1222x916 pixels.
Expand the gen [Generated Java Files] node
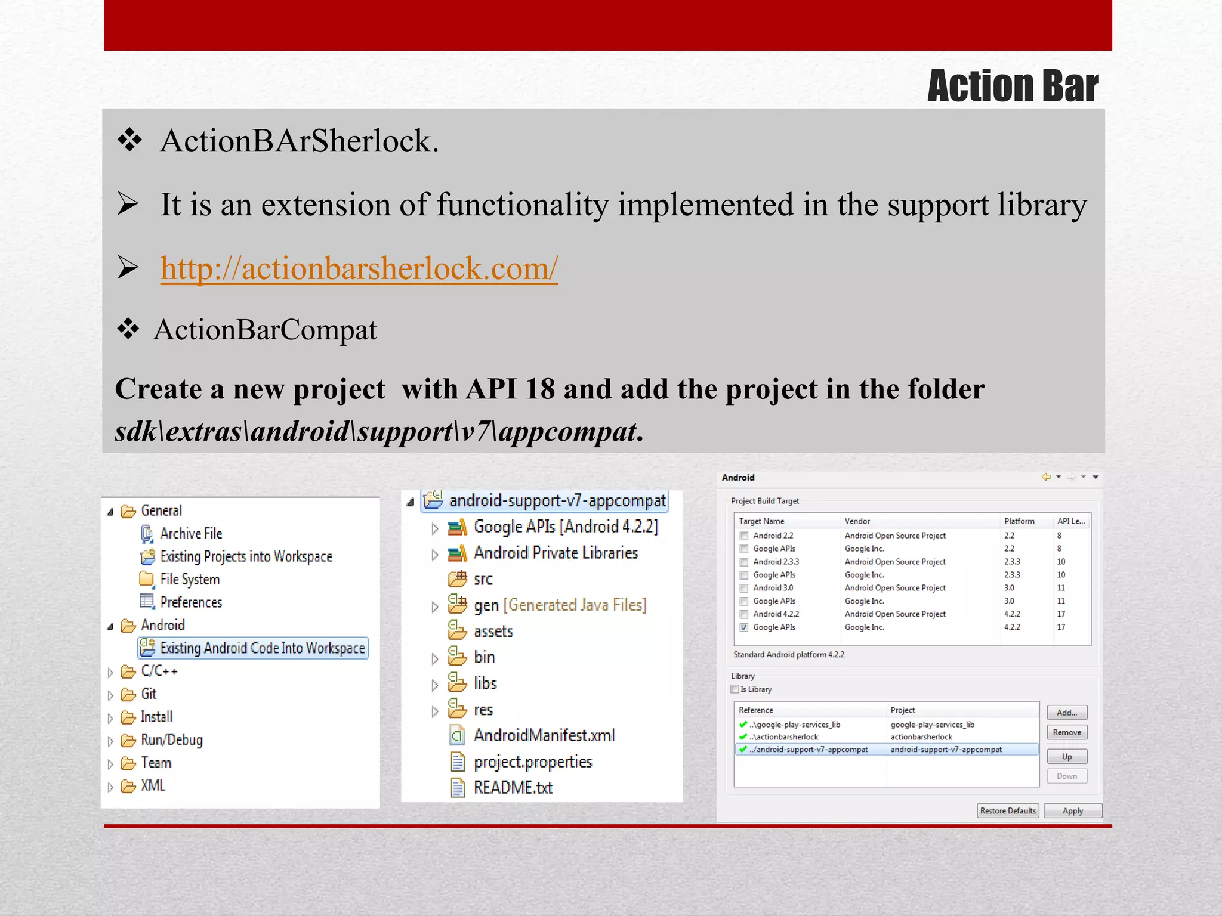435,606
